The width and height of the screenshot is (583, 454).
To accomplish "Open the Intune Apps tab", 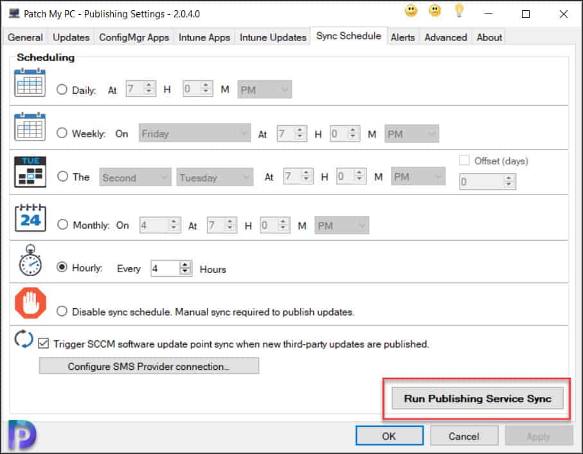I will 204,37.
